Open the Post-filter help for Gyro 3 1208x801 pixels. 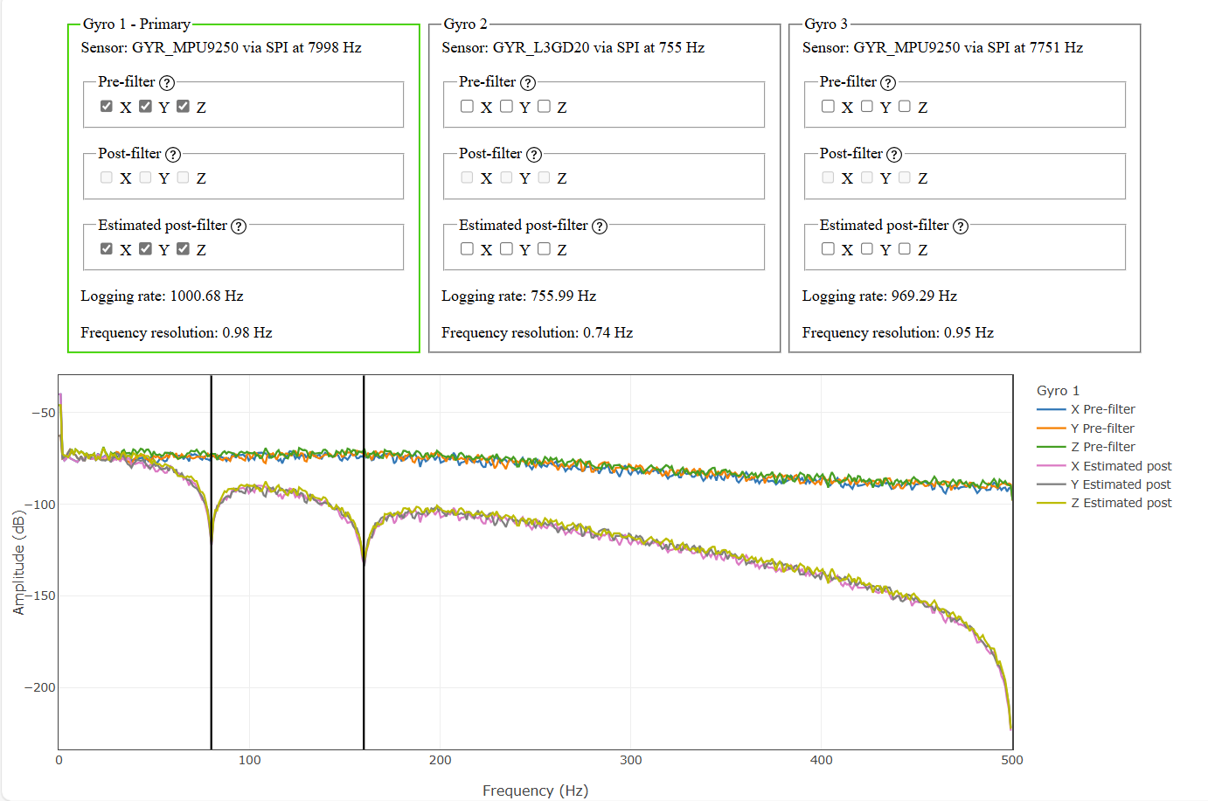click(893, 153)
